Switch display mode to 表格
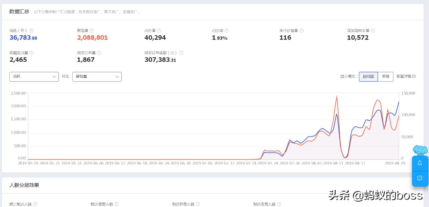Viewport: 429px width, 207px height. (x=386, y=77)
